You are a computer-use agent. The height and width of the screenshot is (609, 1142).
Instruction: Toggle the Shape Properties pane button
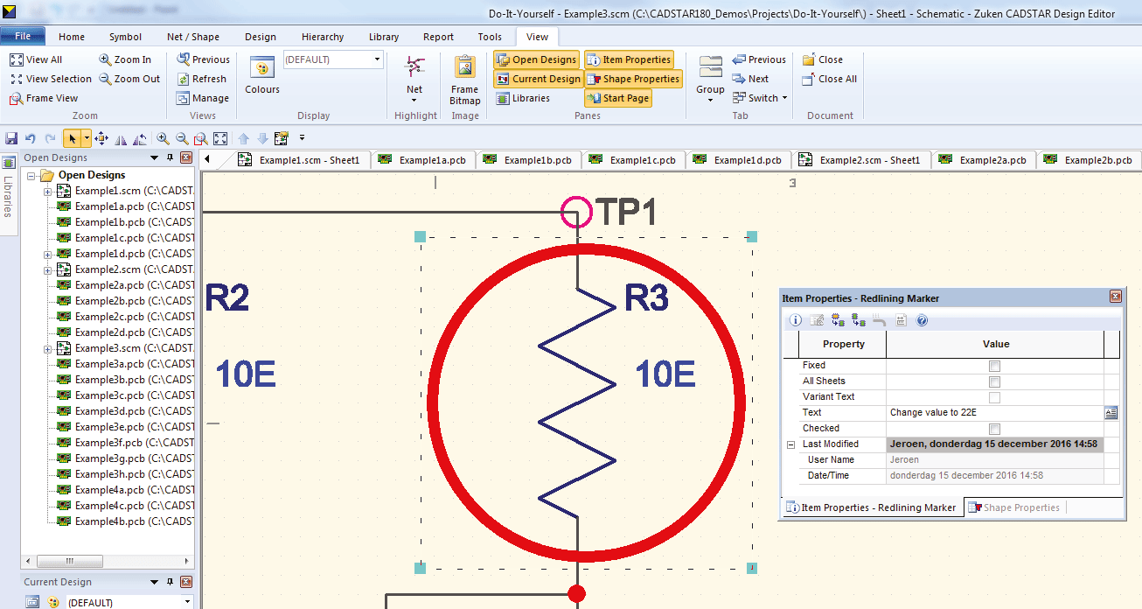[x=633, y=79]
